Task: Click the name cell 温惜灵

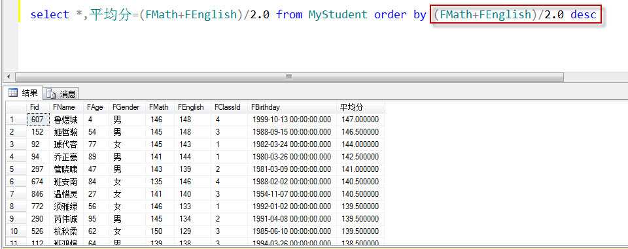Action: (67, 193)
